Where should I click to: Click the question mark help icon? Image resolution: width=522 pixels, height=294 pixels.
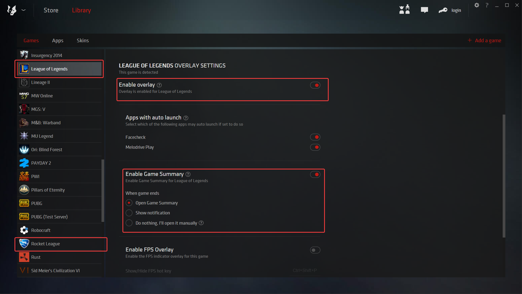(x=487, y=5)
